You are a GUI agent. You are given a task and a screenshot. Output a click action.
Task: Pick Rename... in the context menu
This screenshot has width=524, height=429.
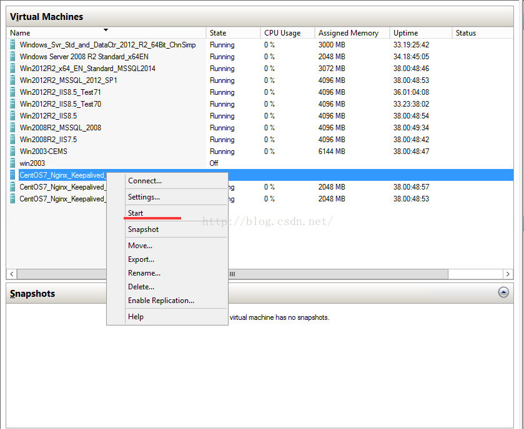click(144, 273)
